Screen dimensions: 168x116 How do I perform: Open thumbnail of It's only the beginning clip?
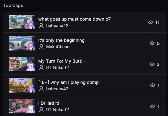click(x=22, y=43)
